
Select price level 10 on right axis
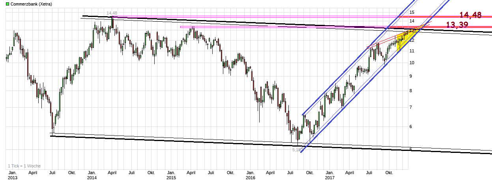pos(412,63)
